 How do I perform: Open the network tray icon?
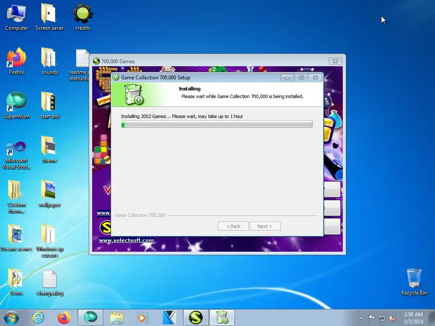382,318
